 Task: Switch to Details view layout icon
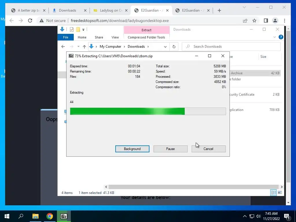[x=273, y=193]
